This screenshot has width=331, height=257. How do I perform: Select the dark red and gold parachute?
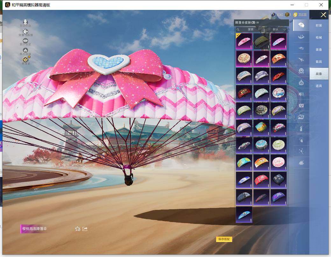(244, 93)
